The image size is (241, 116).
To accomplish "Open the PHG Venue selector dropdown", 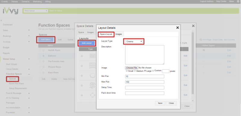I will (36, 11).
